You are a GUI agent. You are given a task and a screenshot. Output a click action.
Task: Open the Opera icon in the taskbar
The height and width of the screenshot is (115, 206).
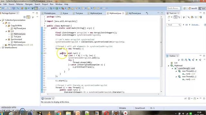click(107, 113)
